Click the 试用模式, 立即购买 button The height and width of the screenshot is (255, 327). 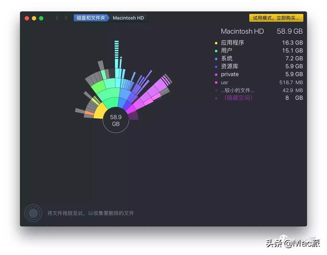276,18
